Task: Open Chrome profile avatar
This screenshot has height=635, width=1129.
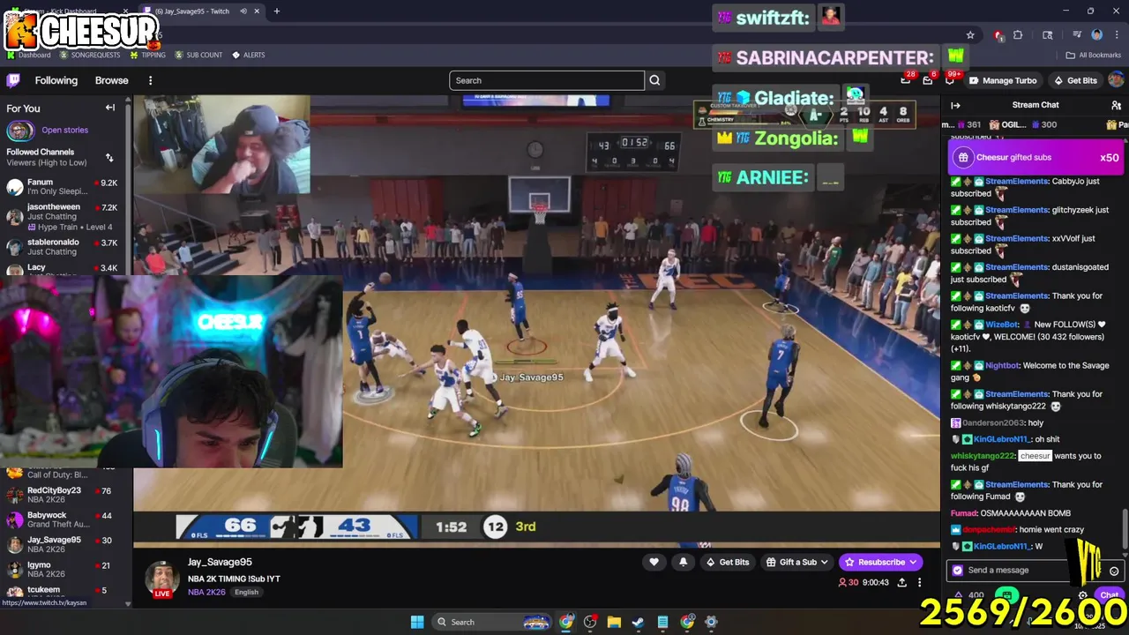Action: pos(1096,35)
